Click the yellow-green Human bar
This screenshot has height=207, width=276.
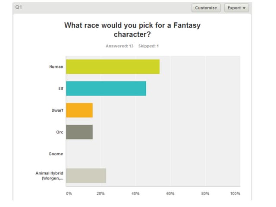tap(113, 67)
